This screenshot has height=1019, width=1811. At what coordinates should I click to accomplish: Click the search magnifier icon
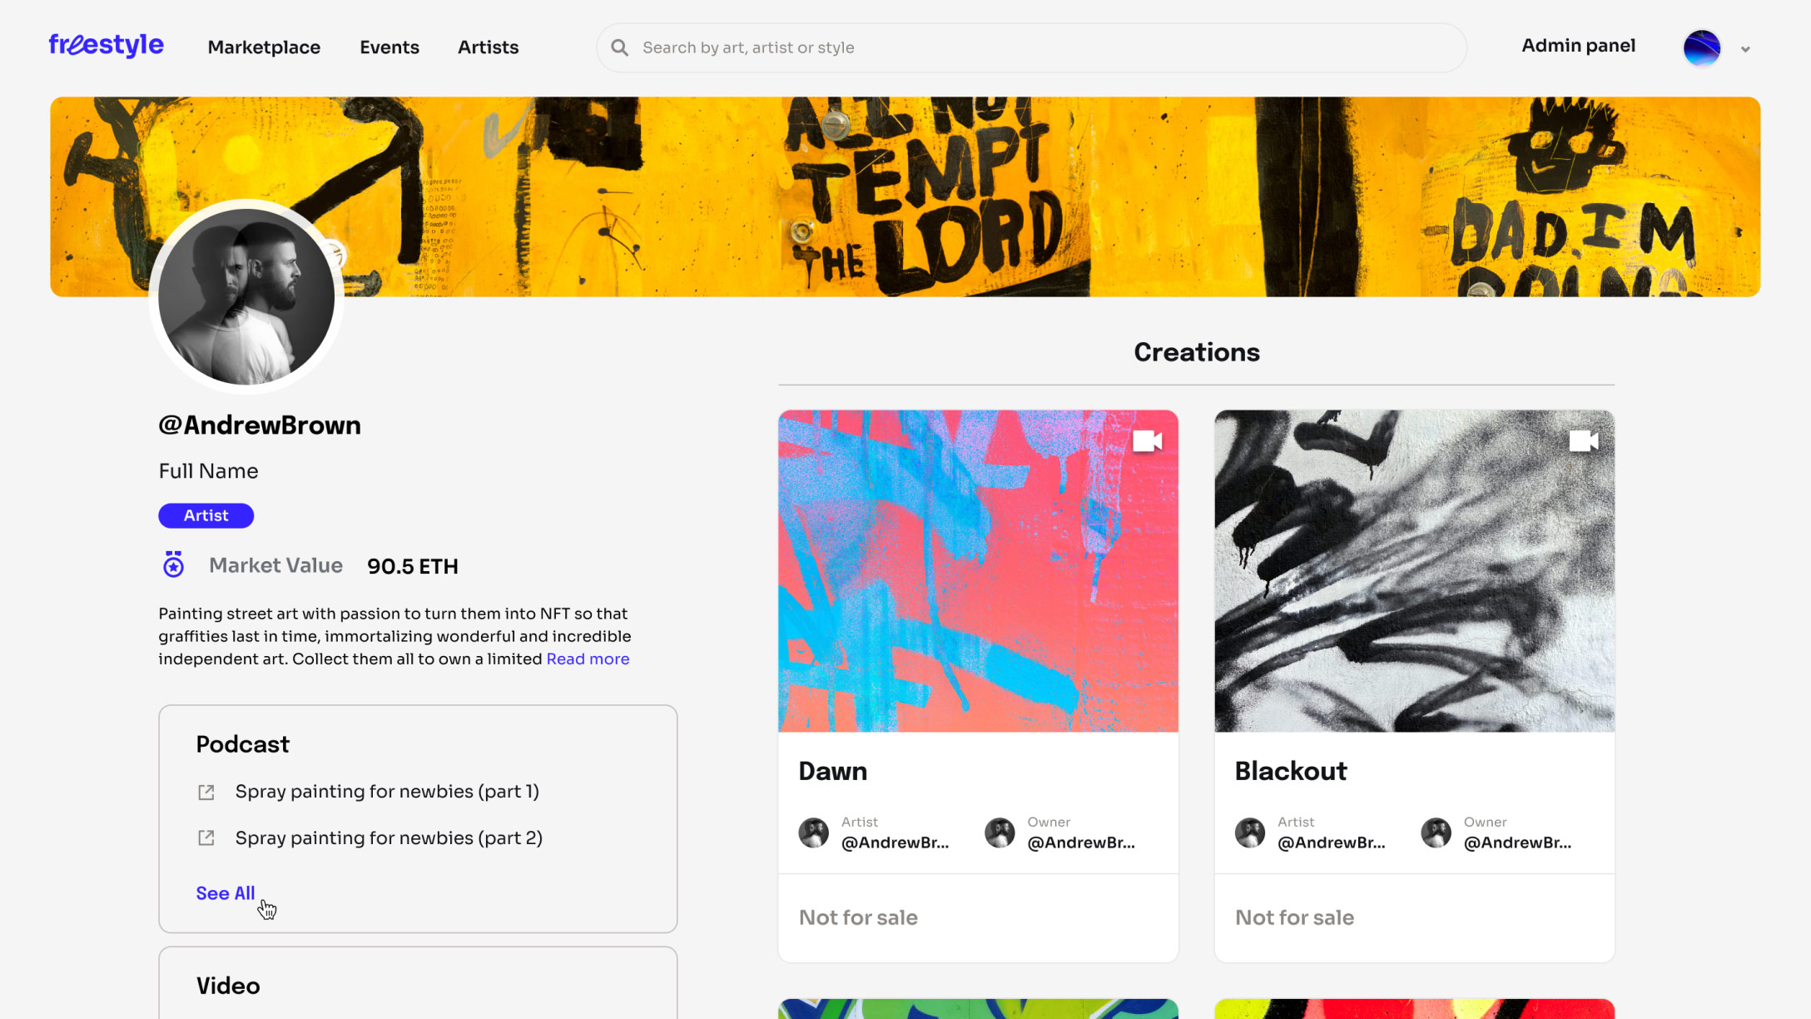(x=619, y=47)
